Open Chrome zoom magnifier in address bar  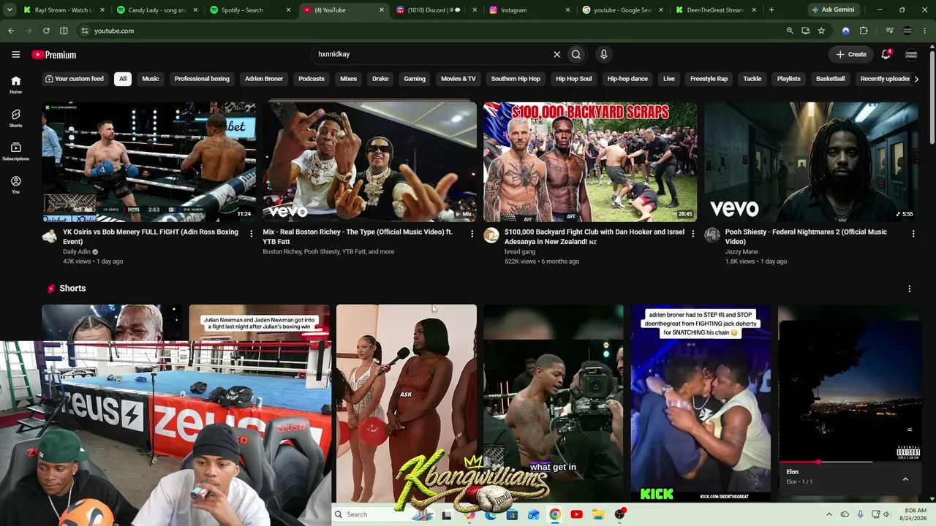790,31
